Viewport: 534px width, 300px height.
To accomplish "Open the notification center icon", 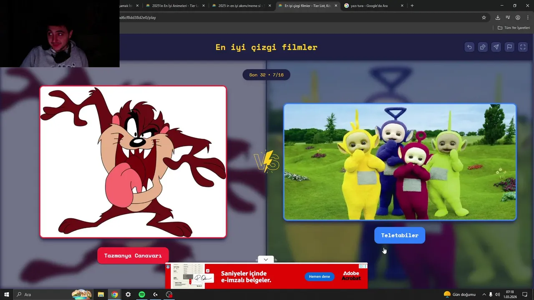I will [x=525, y=295].
